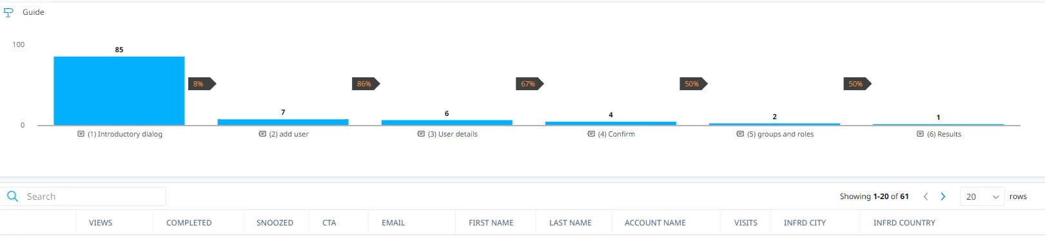This screenshot has width=1045, height=239.
Task: Click in the Search field
Action: tap(93, 196)
